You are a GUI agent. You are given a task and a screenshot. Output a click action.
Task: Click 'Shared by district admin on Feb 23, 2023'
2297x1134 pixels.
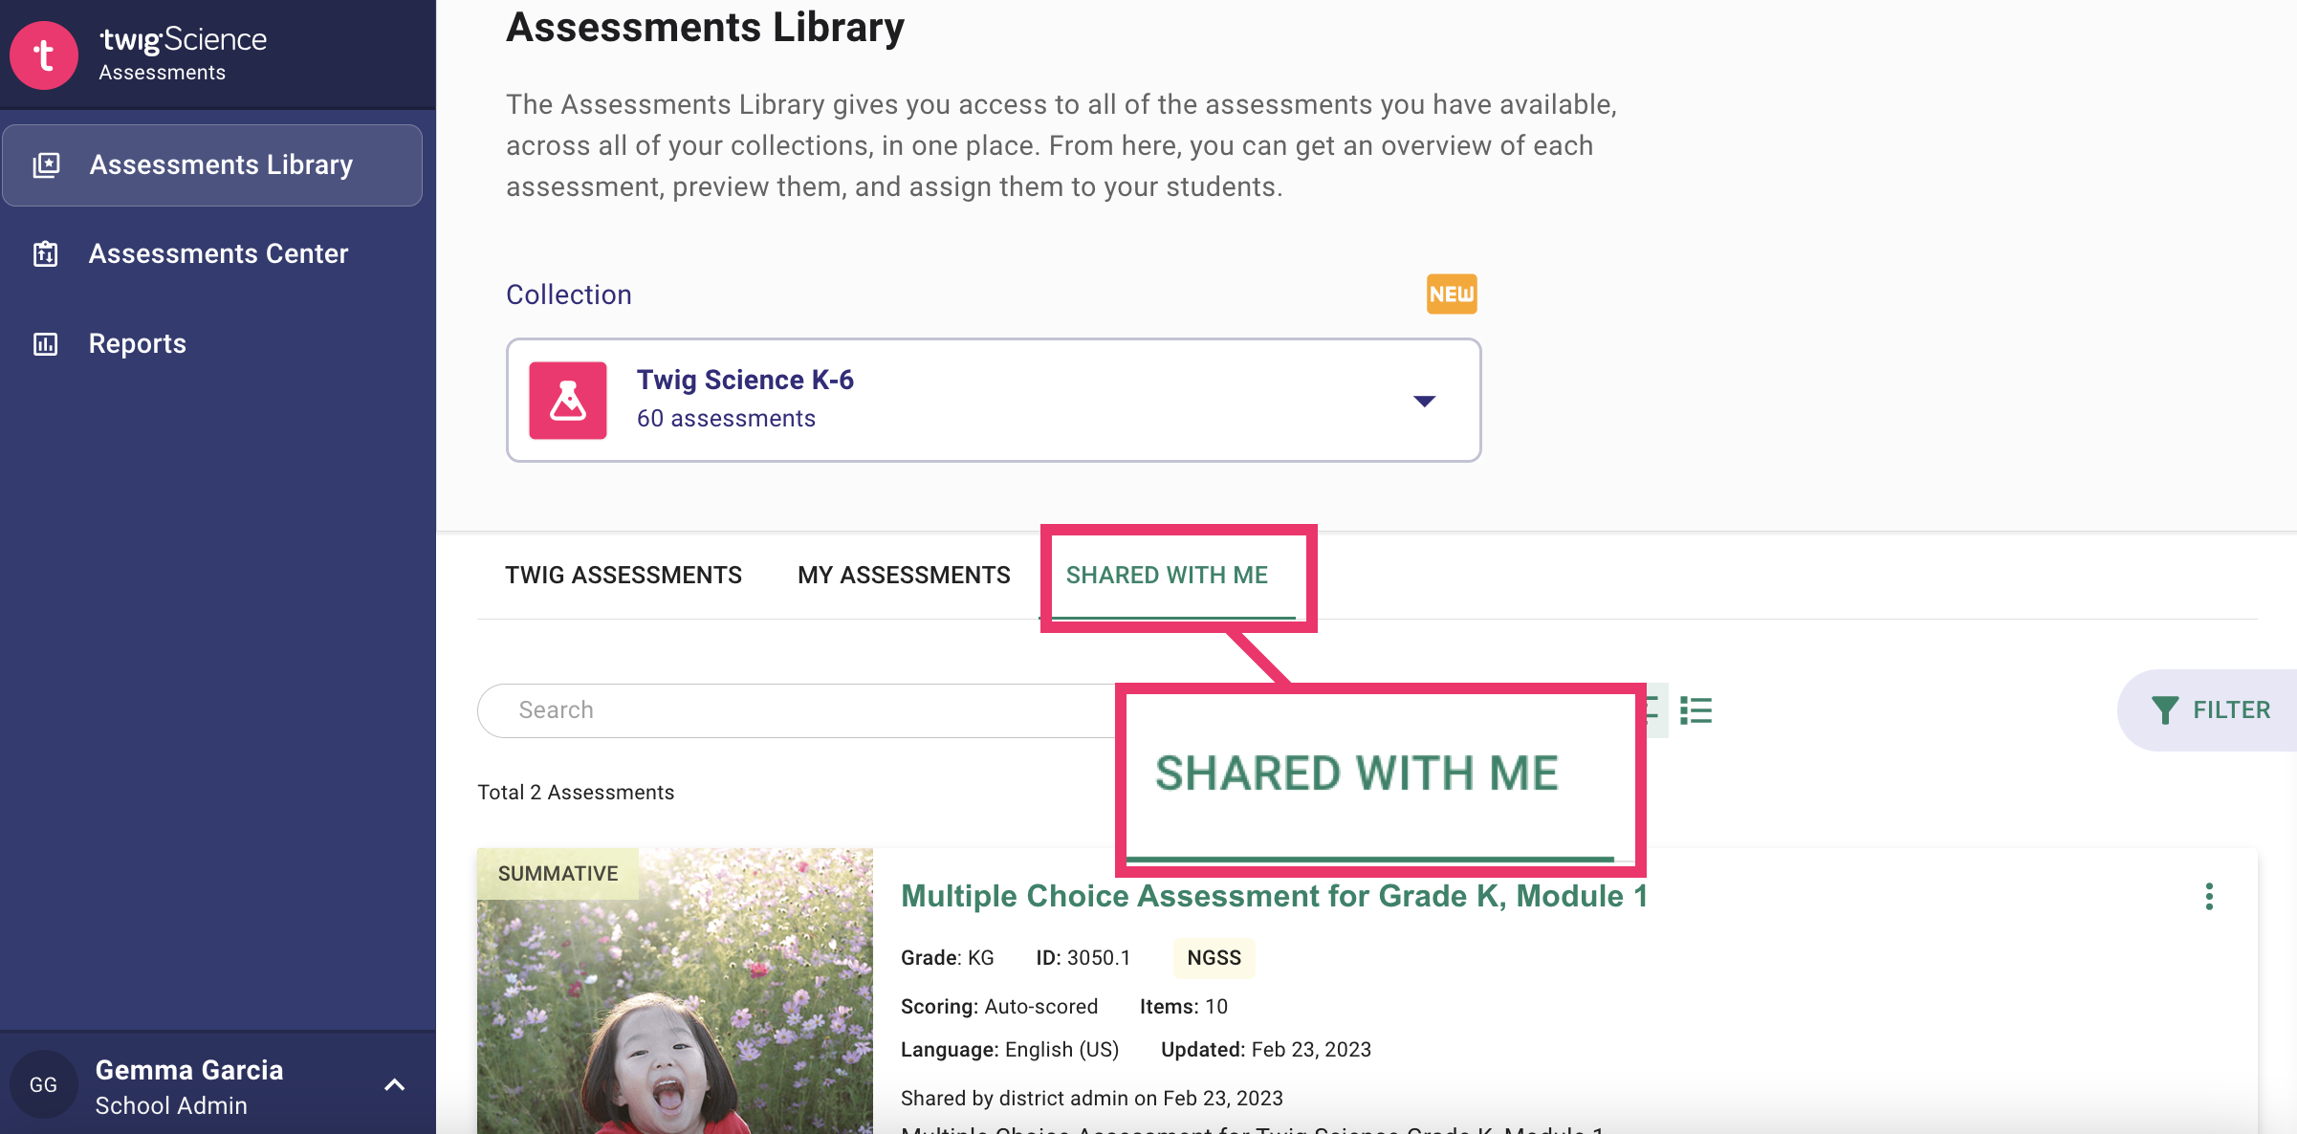click(x=1091, y=1098)
